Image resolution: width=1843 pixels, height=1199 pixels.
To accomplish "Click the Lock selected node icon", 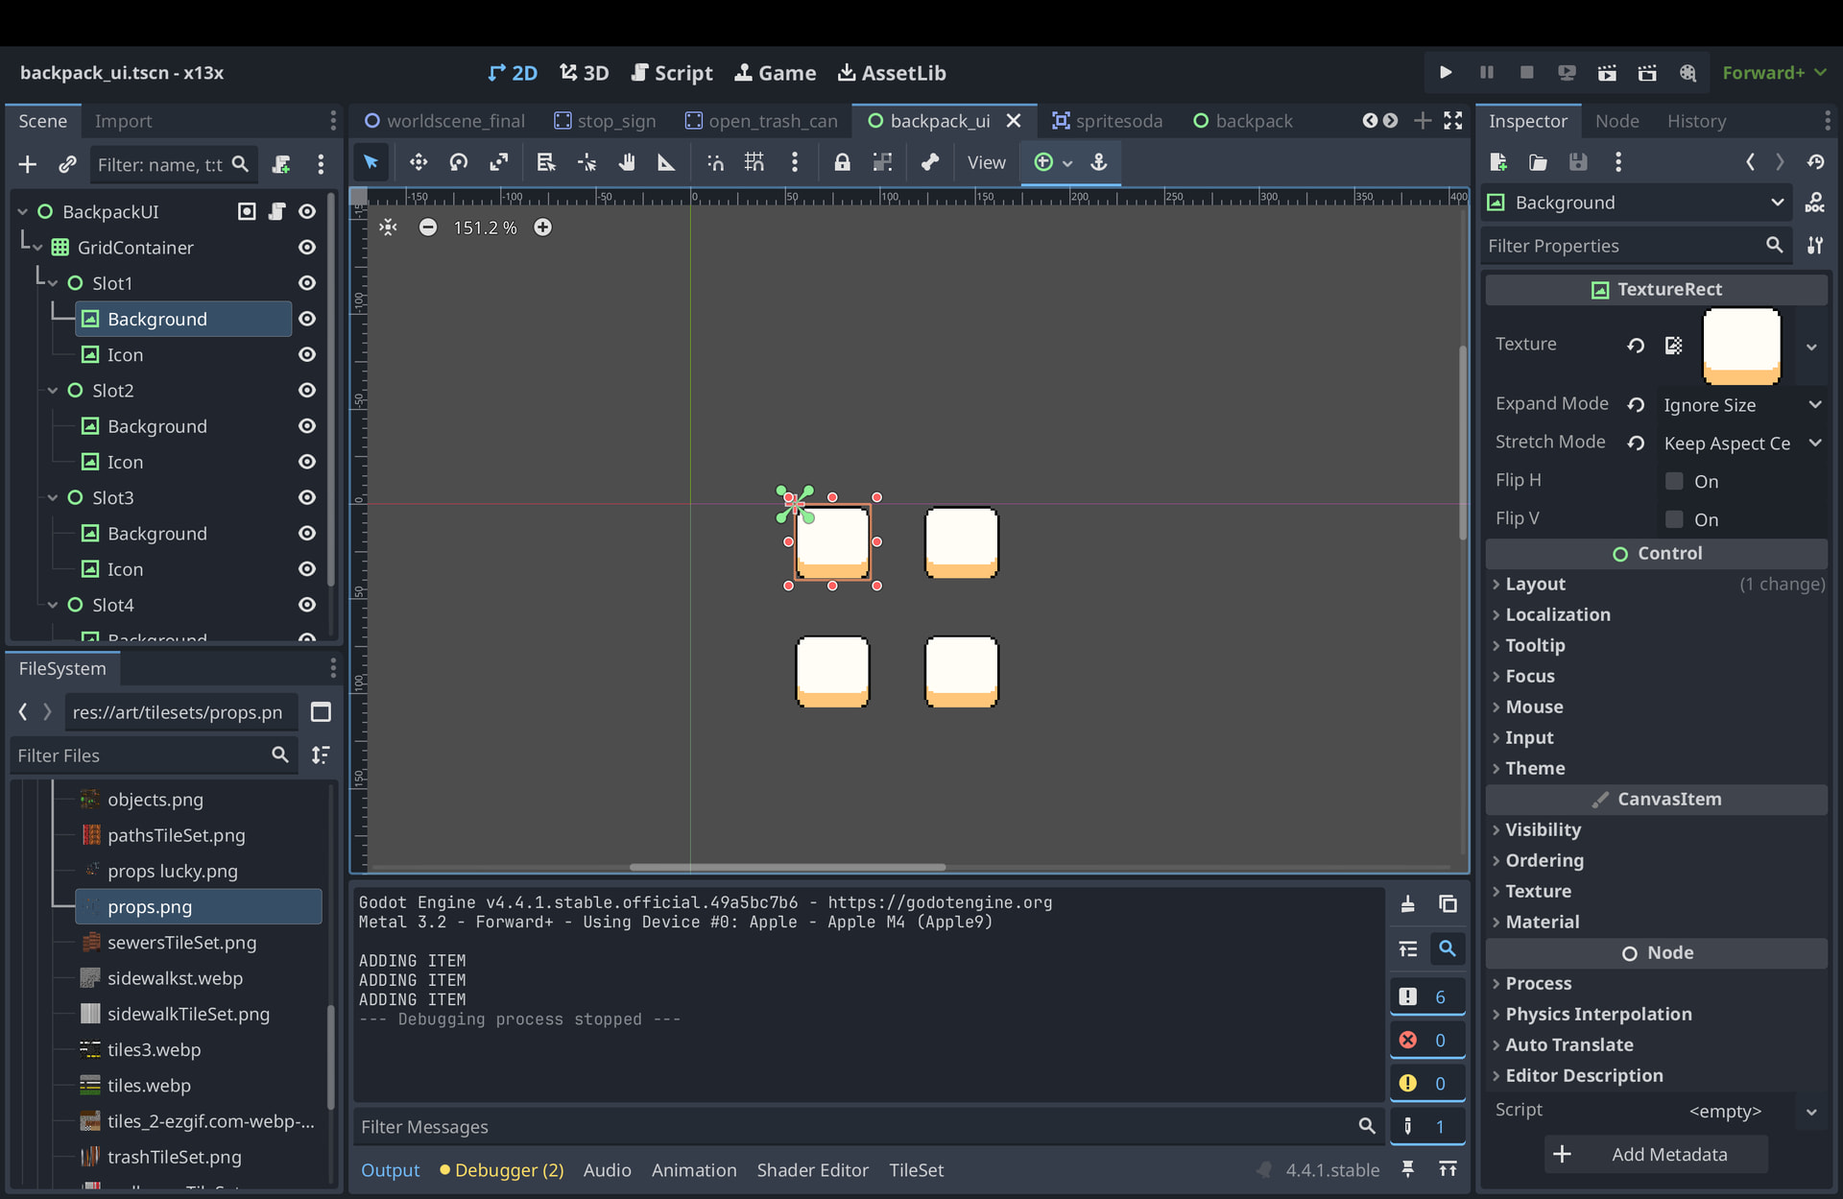I will pyautogui.click(x=842, y=162).
